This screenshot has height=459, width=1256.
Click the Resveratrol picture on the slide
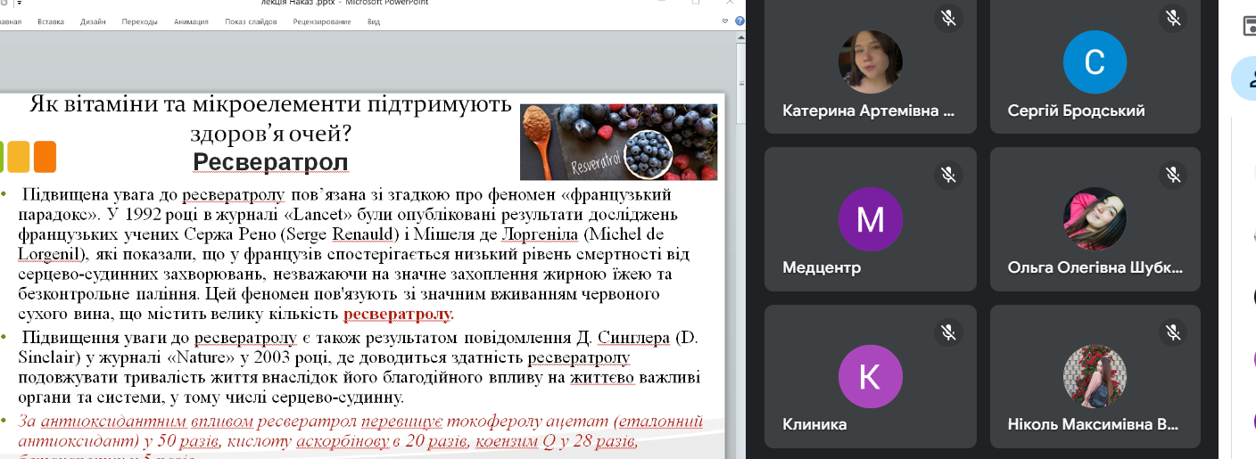point(618,142)
